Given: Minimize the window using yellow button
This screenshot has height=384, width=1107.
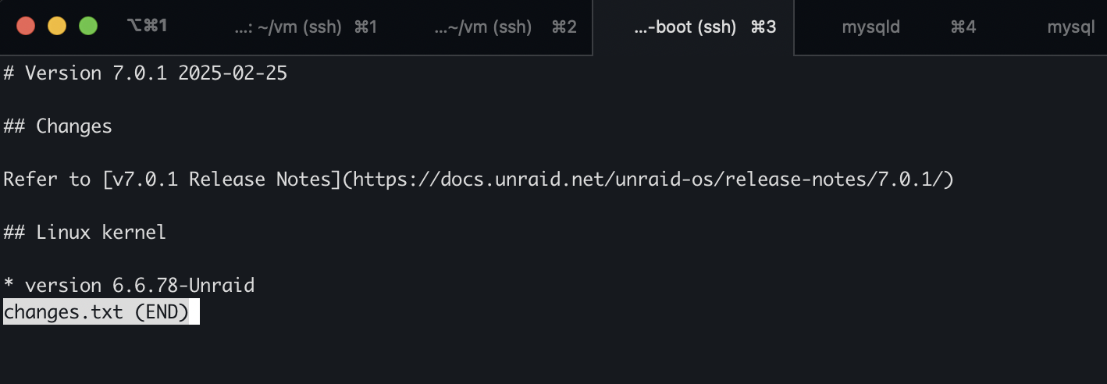Looking at the screenshot, I should tap(57, 26).
